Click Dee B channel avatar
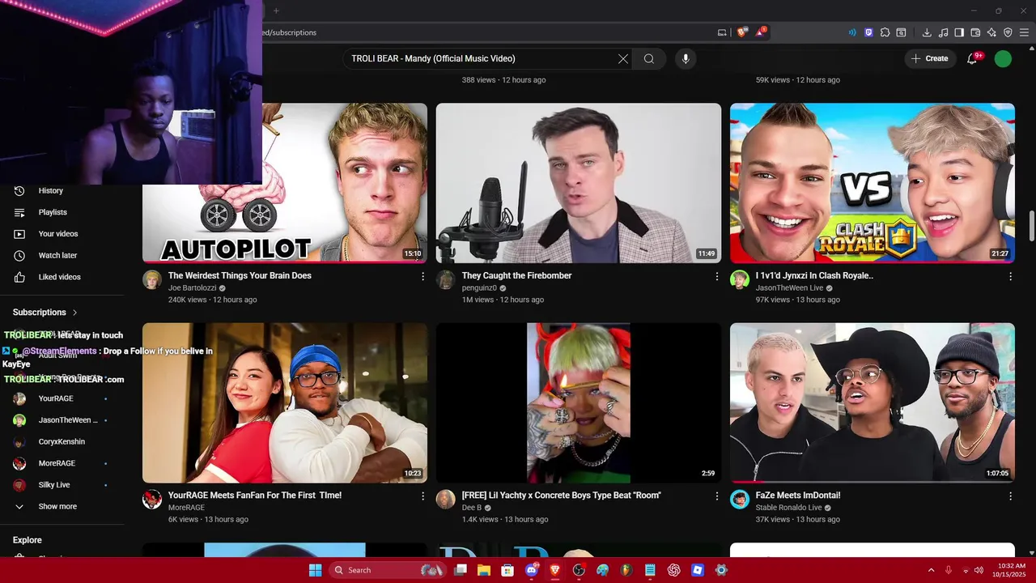Viewport: 1036px width, 583px height. [446, 499]
